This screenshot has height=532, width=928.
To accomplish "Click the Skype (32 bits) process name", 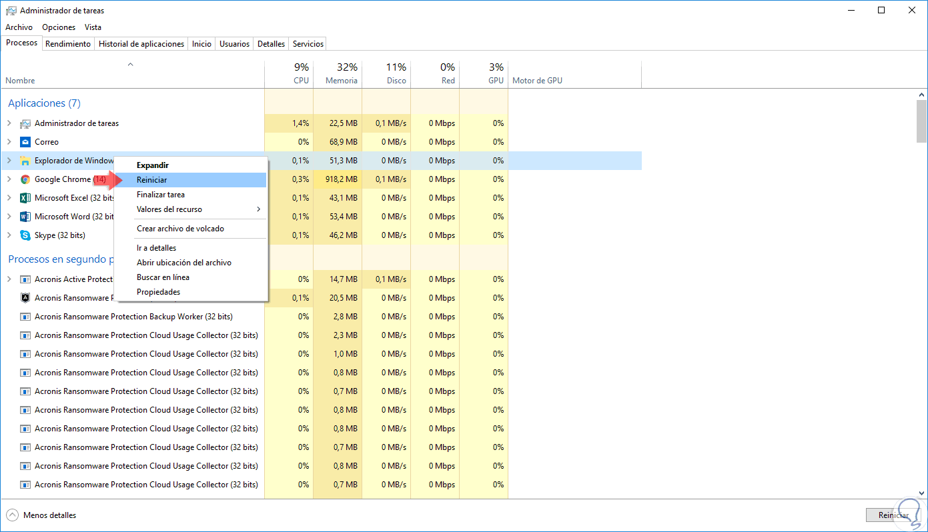I will pos(60,235).
